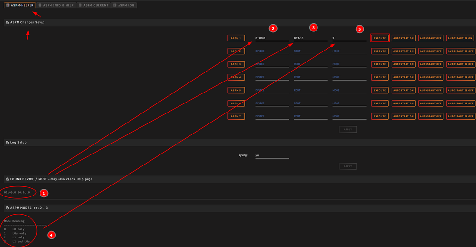
Task: Click the ASPM 2 button
Action: pyautogui.click(x=236, y=51)
